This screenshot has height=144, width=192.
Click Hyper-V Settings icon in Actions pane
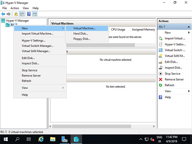coord(160,44)
